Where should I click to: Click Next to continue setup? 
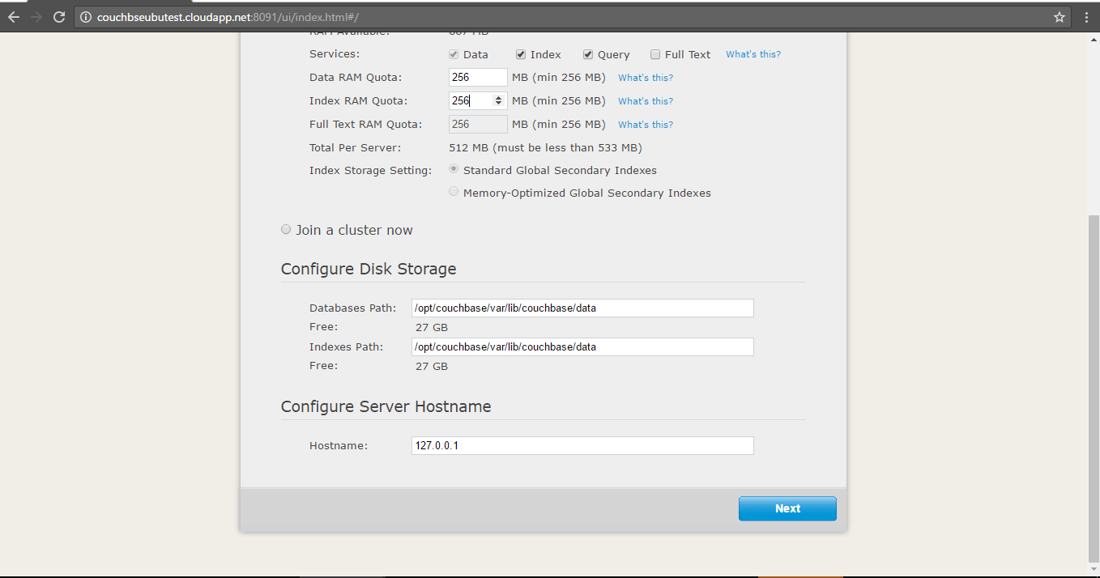[x=787, y=508]
